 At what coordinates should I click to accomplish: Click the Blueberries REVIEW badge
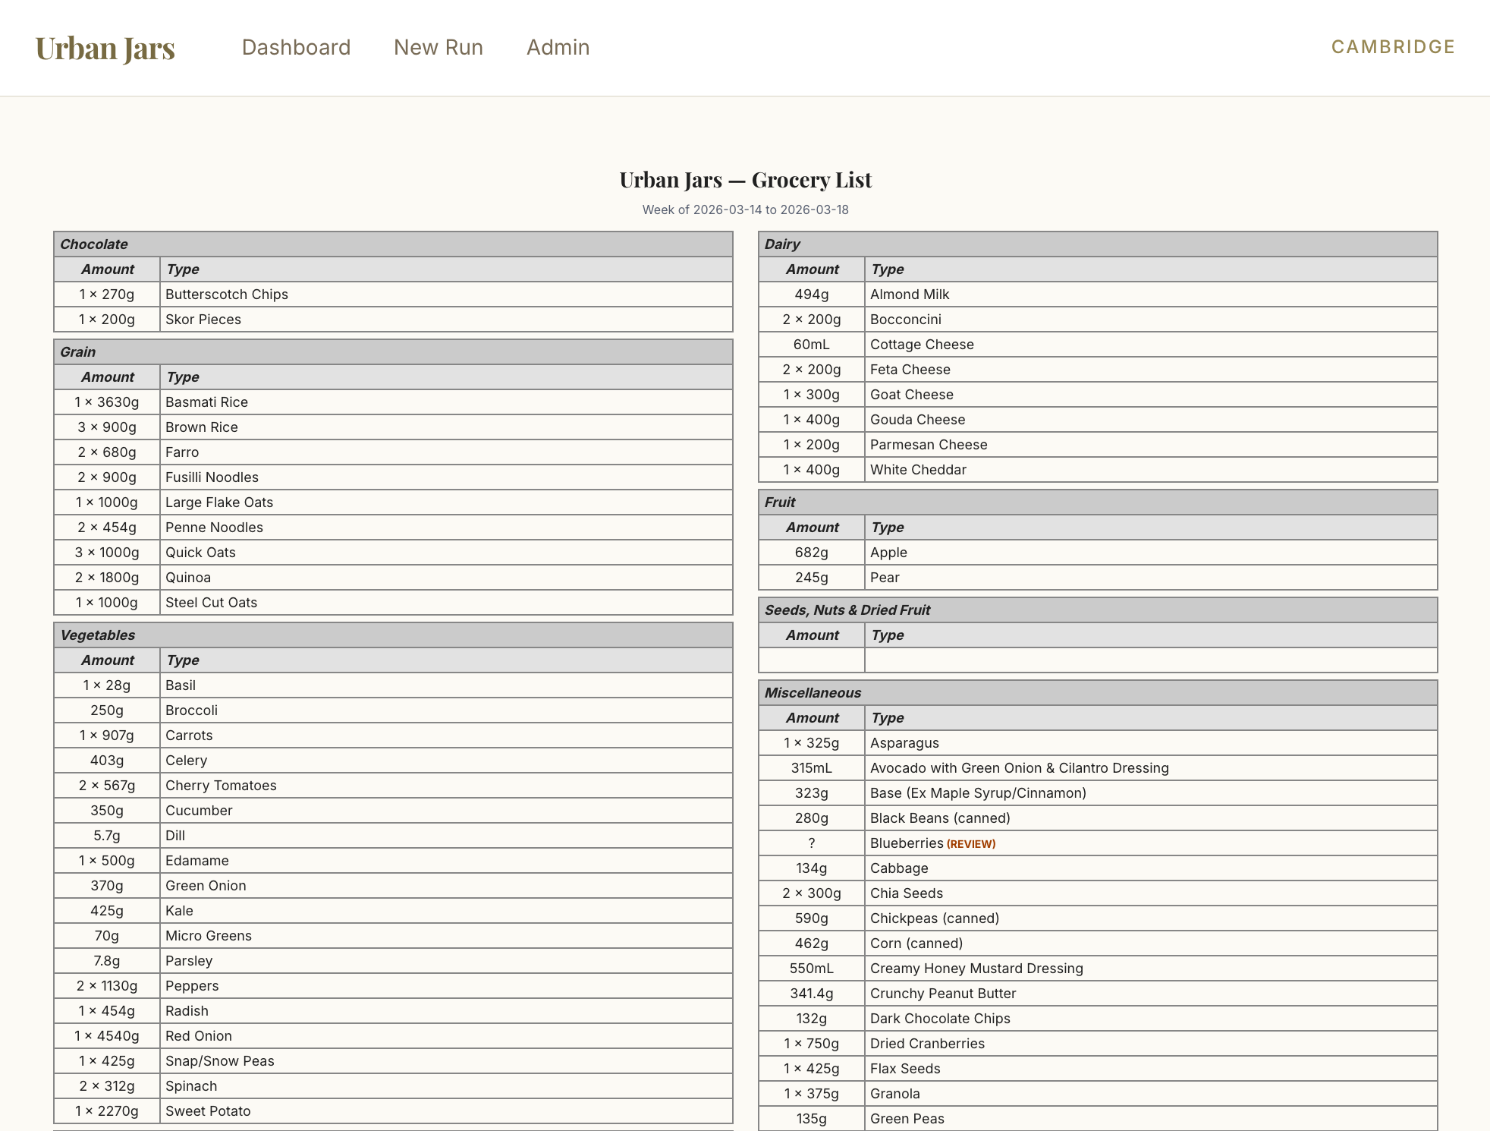click(x=971, y=844)
